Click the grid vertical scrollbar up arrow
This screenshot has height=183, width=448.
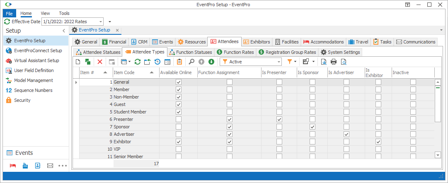[x=438, y=82]
